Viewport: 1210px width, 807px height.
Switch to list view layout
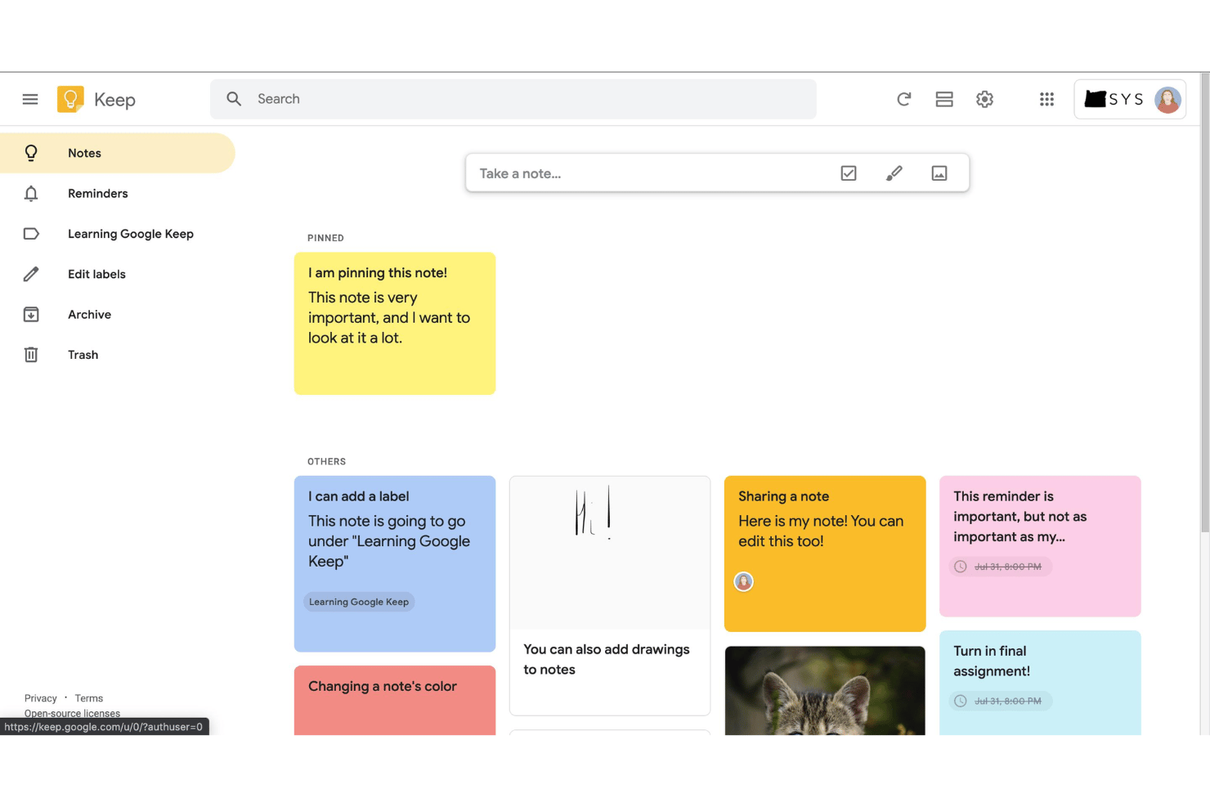944,99
